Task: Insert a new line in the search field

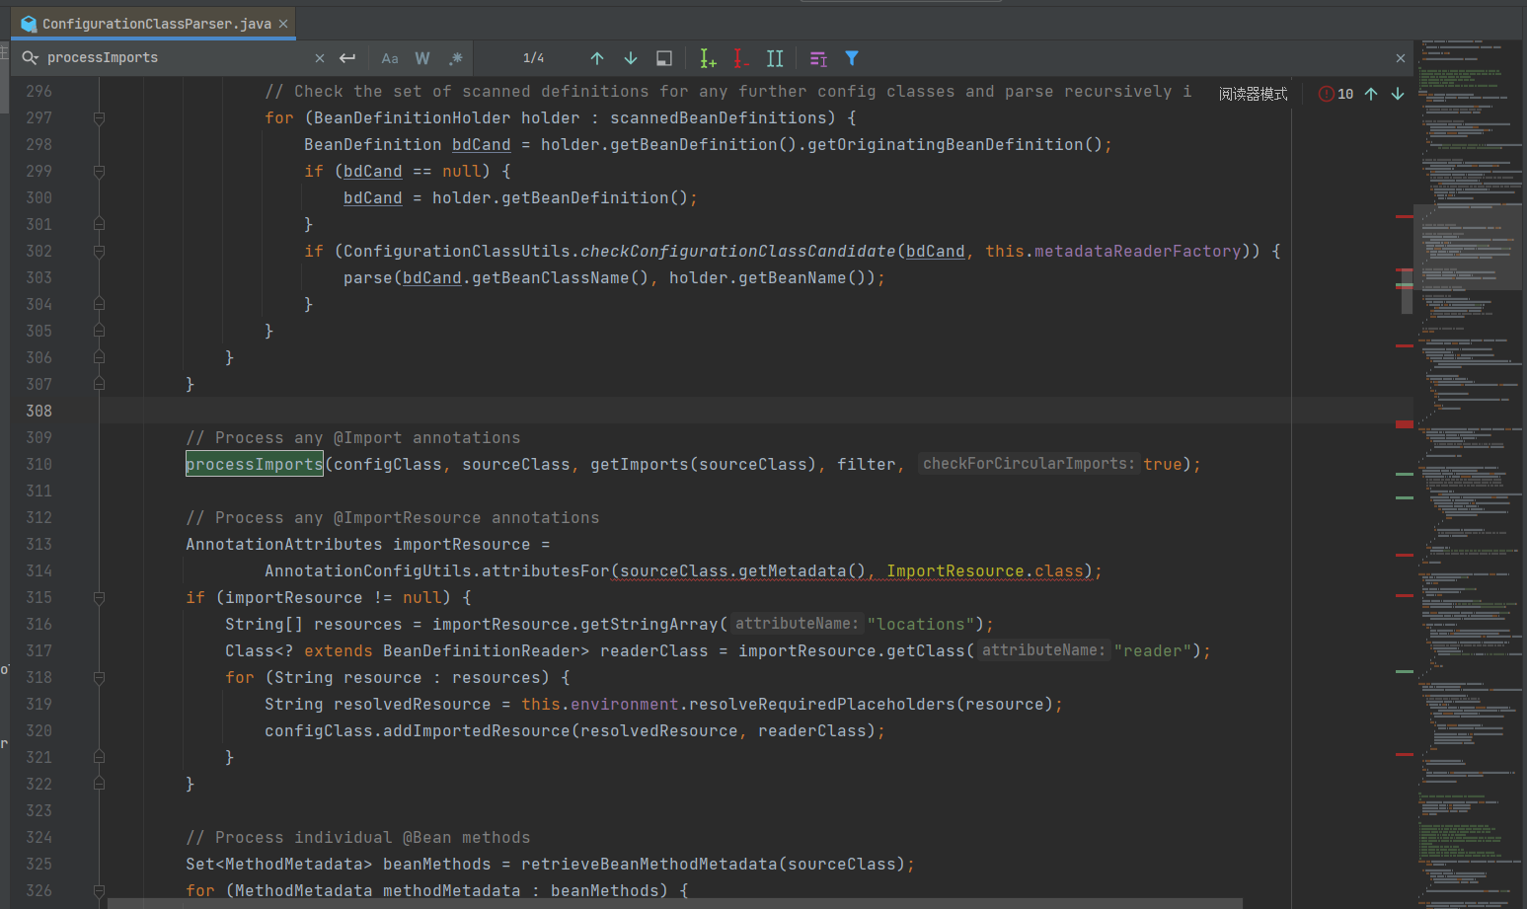Action: pos(347,58)
